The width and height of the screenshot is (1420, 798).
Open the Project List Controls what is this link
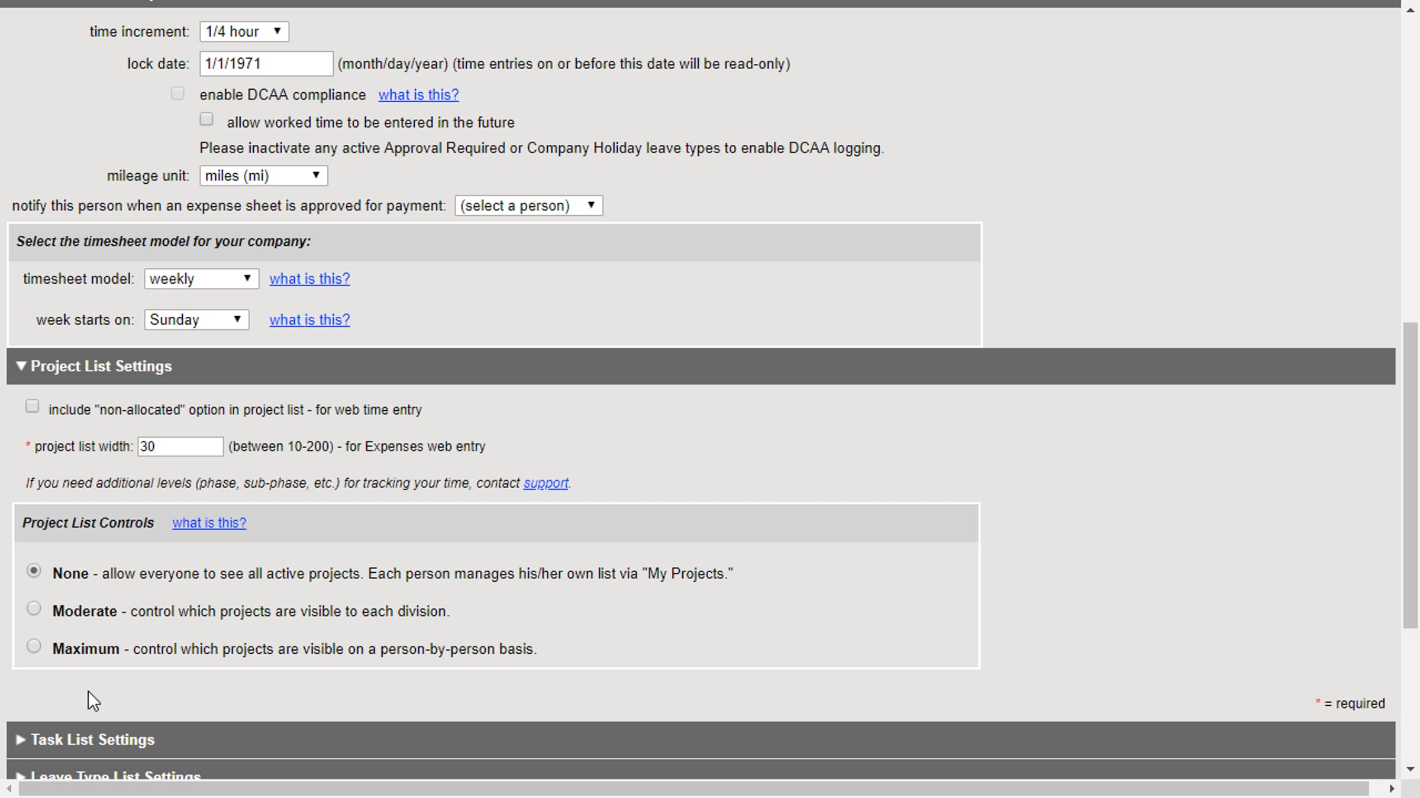tap(209, 523)
